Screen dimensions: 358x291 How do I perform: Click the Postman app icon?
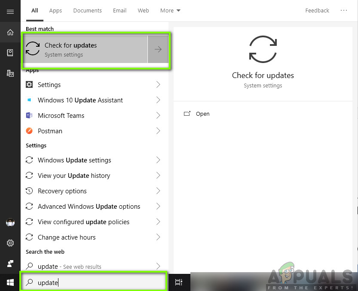pyautogui.click(x=29, y=131)
